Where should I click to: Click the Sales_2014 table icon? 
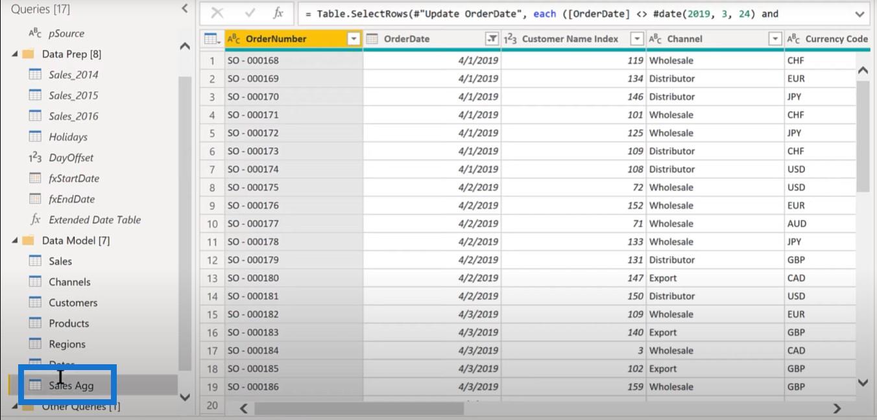(x=35, y=74)
